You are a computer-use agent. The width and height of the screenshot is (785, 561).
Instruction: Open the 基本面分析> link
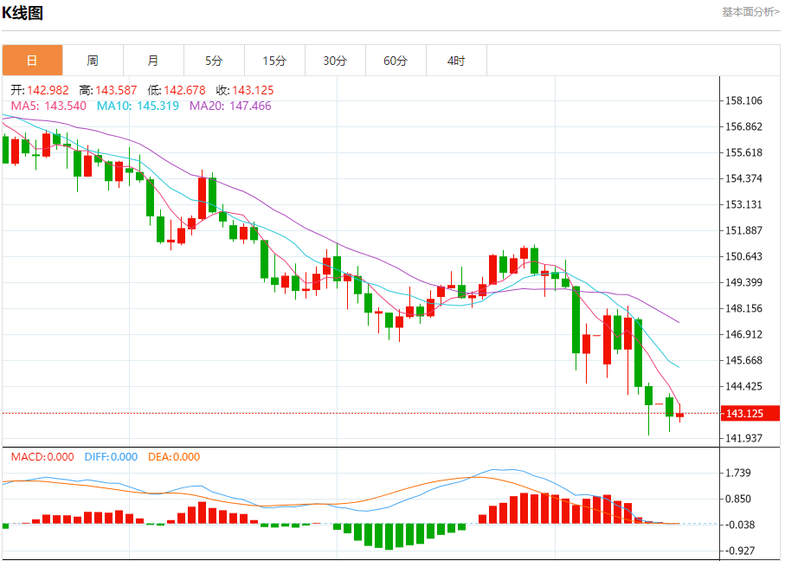point(750,12)
